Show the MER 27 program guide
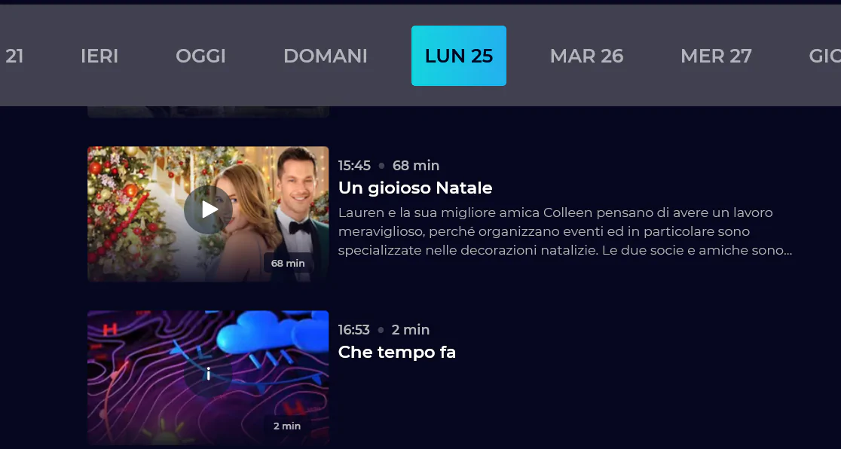Image resolution: width=841 pixels, height=449 pixels. pyautogui.click(x=716, y=56)
